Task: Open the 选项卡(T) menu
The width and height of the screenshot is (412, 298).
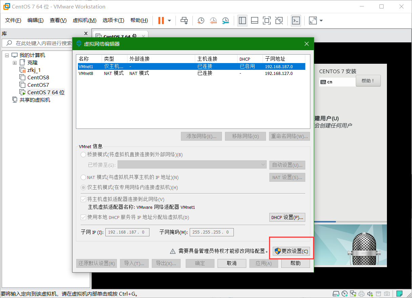Action: pos(114,20)
